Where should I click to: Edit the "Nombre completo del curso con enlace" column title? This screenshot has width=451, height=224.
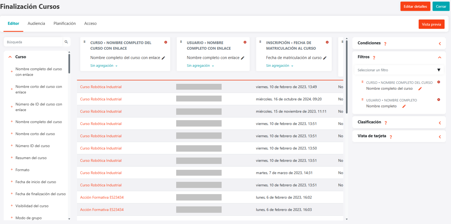tap(164, 58)
